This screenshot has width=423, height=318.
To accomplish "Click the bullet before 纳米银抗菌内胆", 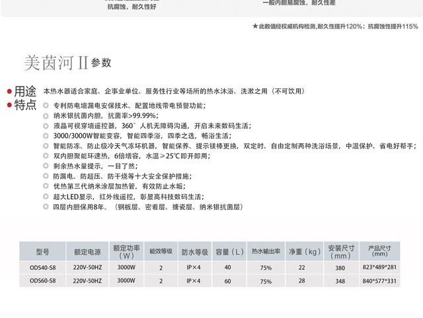I will 46,115.
